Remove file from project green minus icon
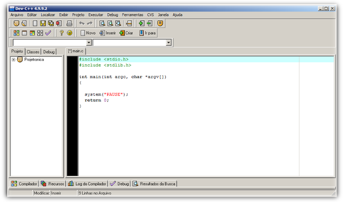The height and width of the screenshot is (202, 343). point(150,23)
